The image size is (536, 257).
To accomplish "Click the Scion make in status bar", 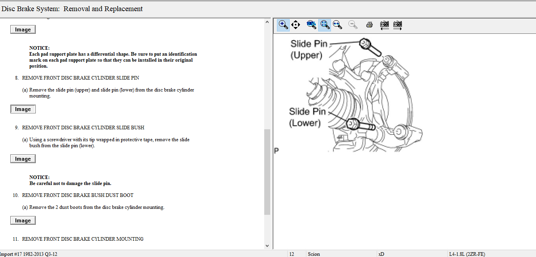I will [314, 254].
